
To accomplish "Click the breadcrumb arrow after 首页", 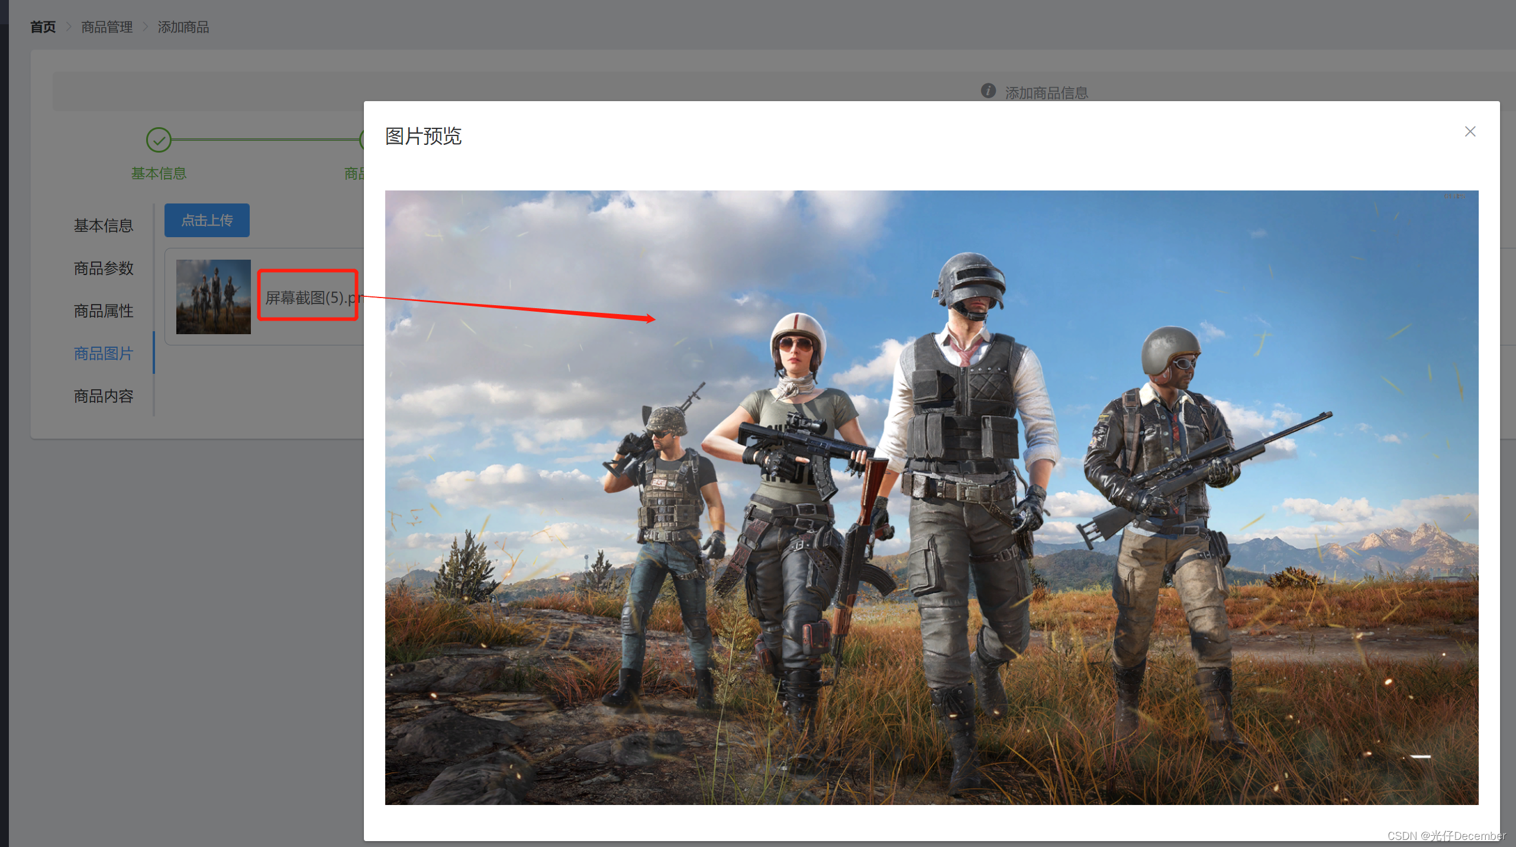I will click(69, 27).
